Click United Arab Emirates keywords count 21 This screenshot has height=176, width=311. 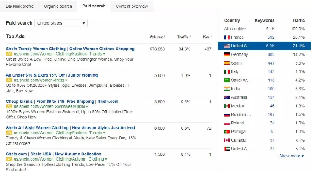[272, 148]
